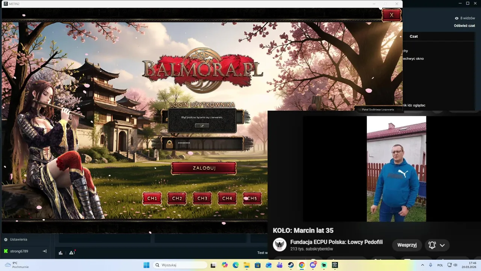The height and width of the screenshot is (271, 481).
Task: Show hidden tray icons chevron
Action: [x=422, y=265]
